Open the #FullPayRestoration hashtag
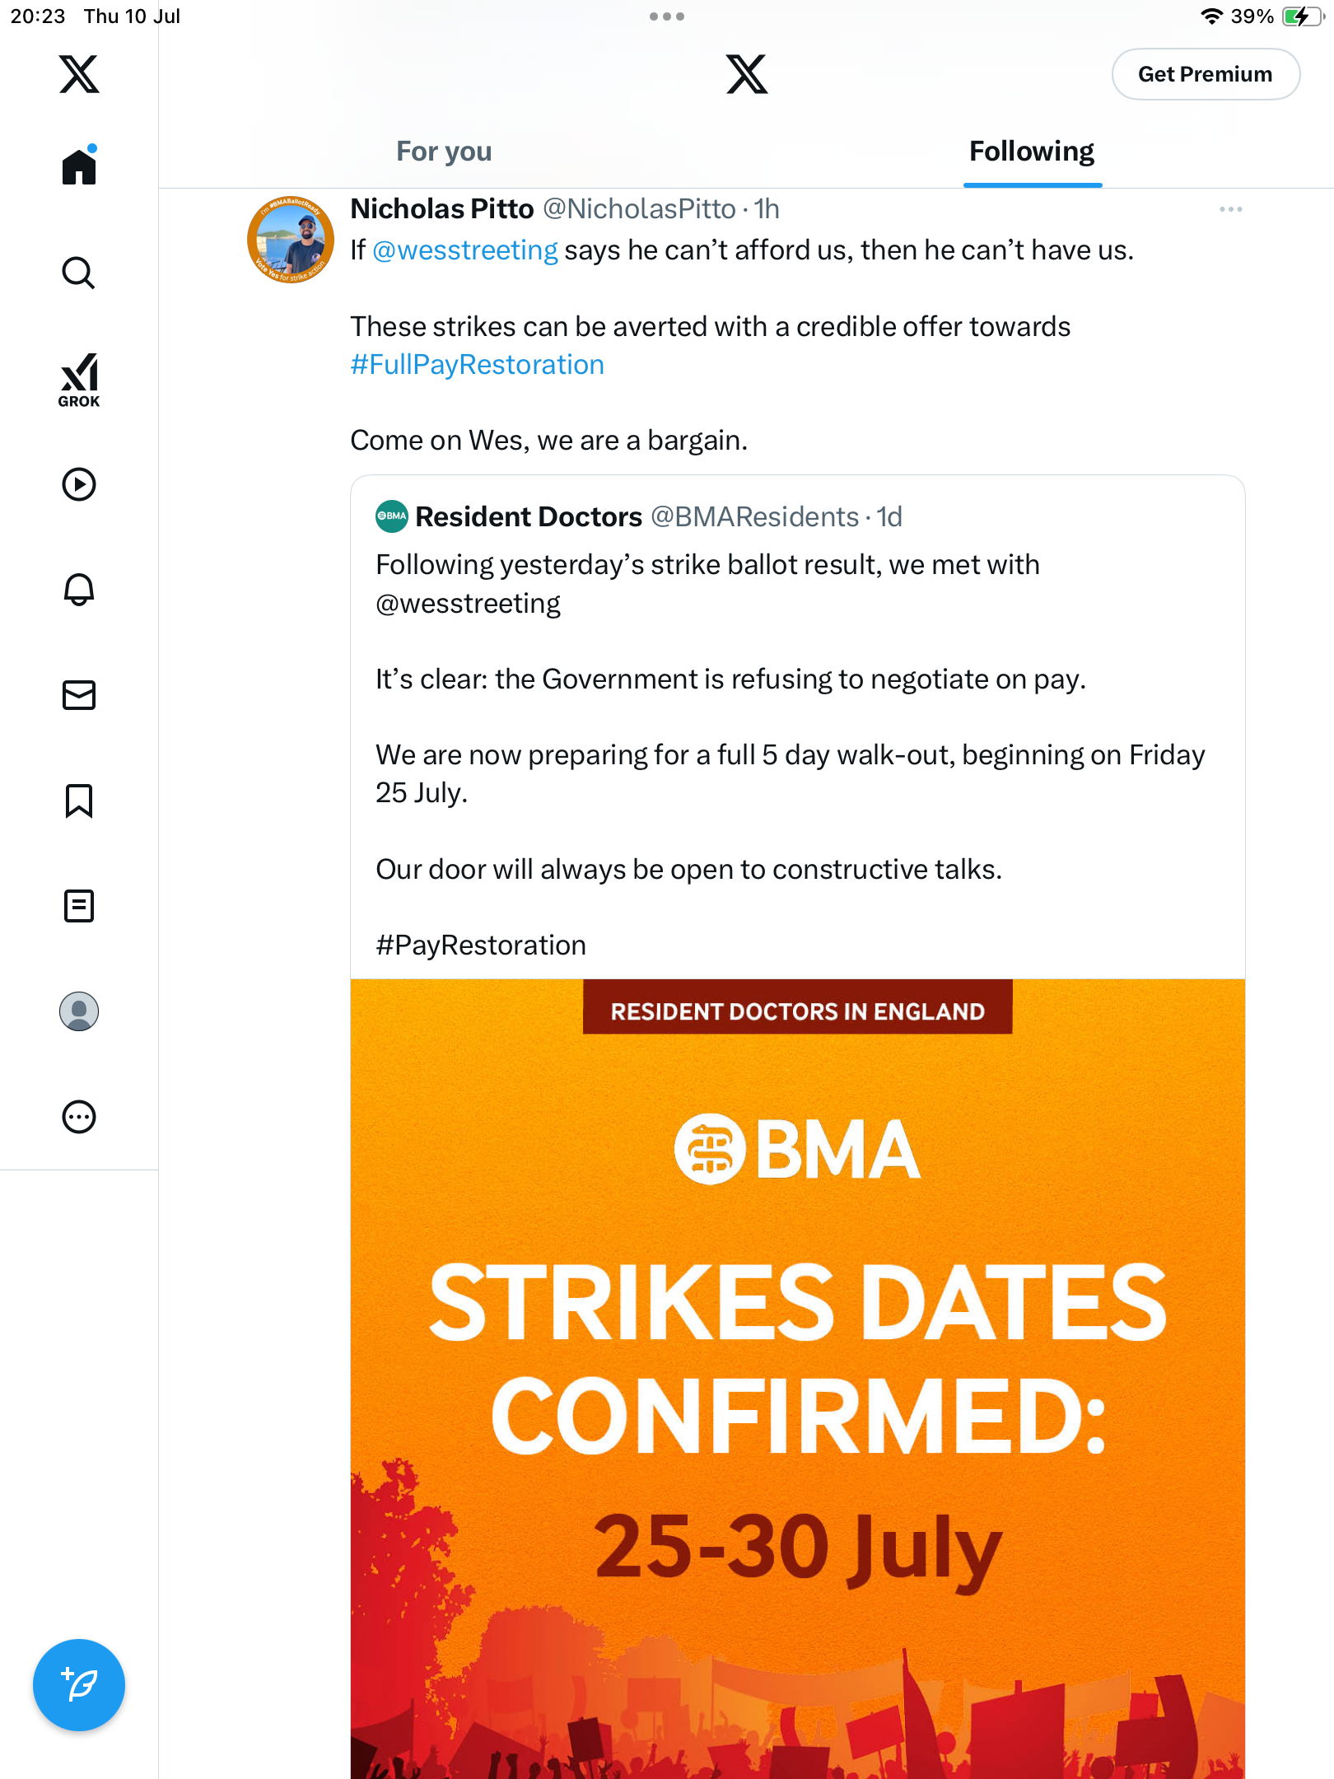1334x1779 pixels. (478, 364)
